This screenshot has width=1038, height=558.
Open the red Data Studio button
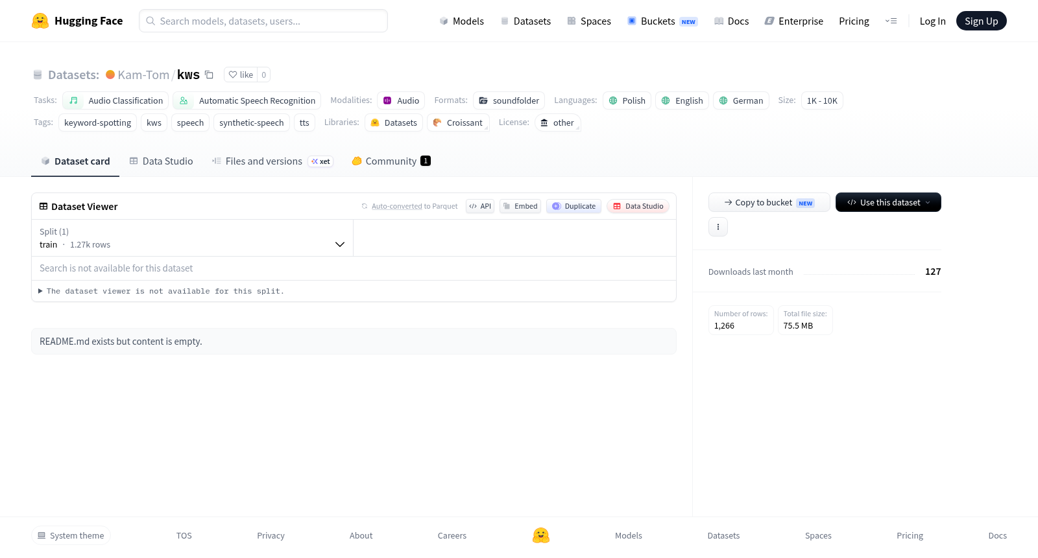click(x=638, y=206)
